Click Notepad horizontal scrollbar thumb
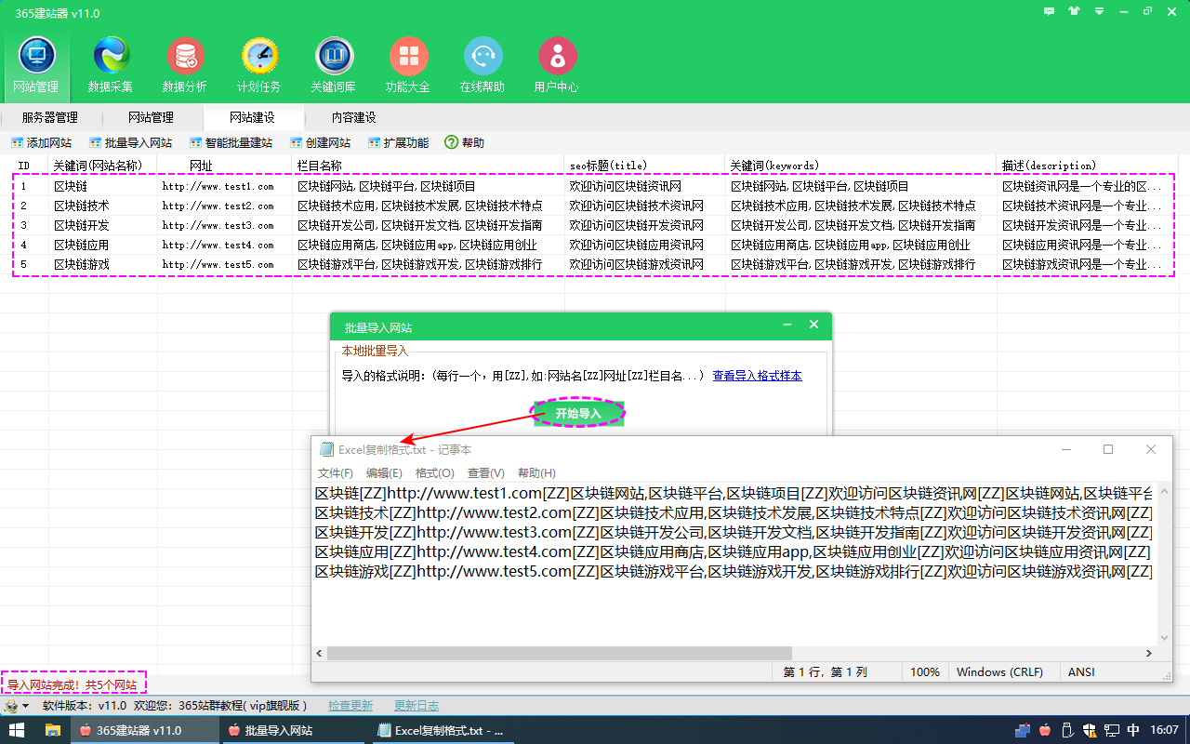 [x=559, y=653]
